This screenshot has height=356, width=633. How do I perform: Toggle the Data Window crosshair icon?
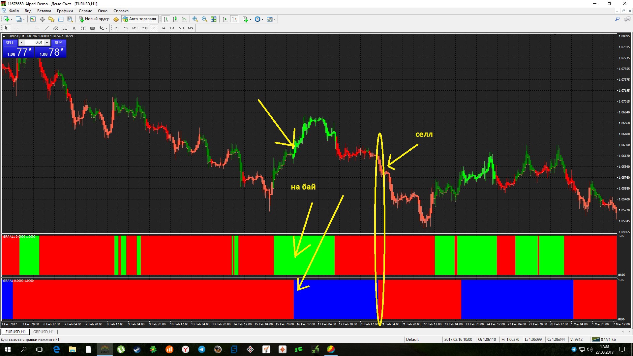pyautogui.click(x=42, y=19)
